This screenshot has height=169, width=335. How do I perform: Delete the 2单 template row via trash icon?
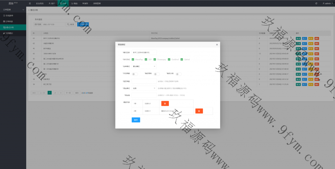(x=199, y=111)
